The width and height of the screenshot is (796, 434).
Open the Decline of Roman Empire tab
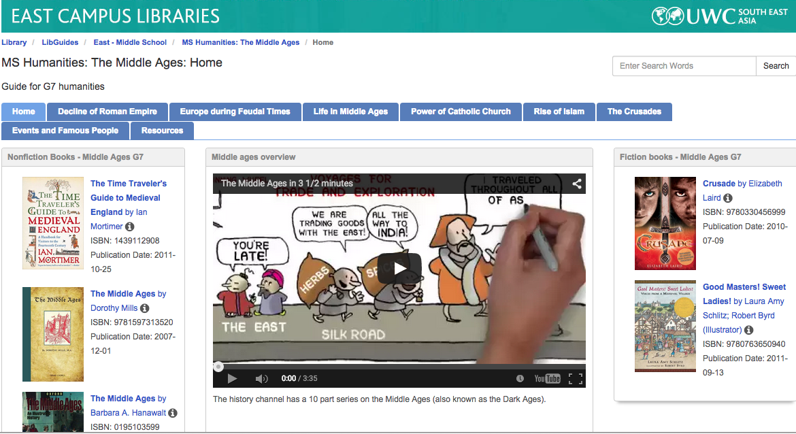coord(107,112)
